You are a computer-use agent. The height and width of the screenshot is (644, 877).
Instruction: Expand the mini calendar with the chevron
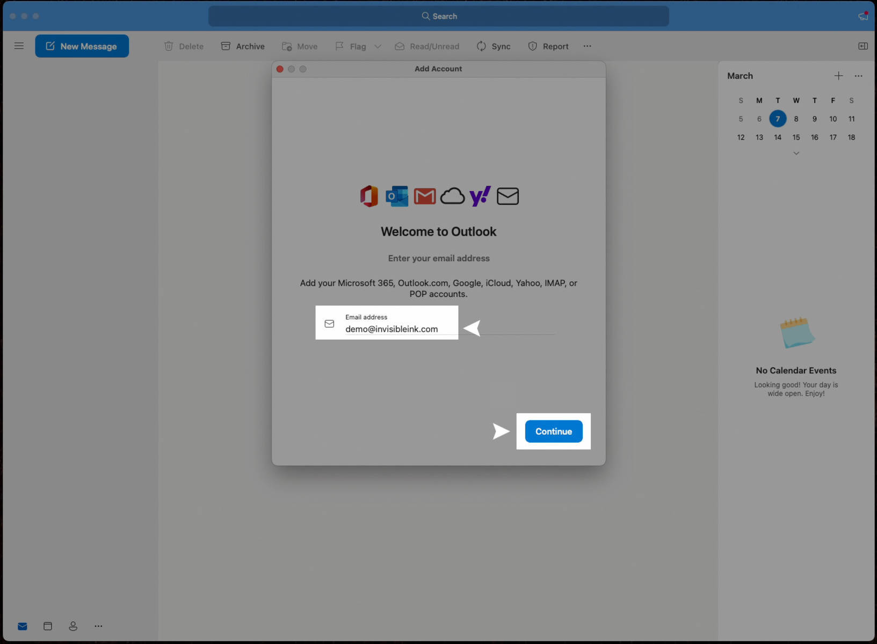[796, 153]
